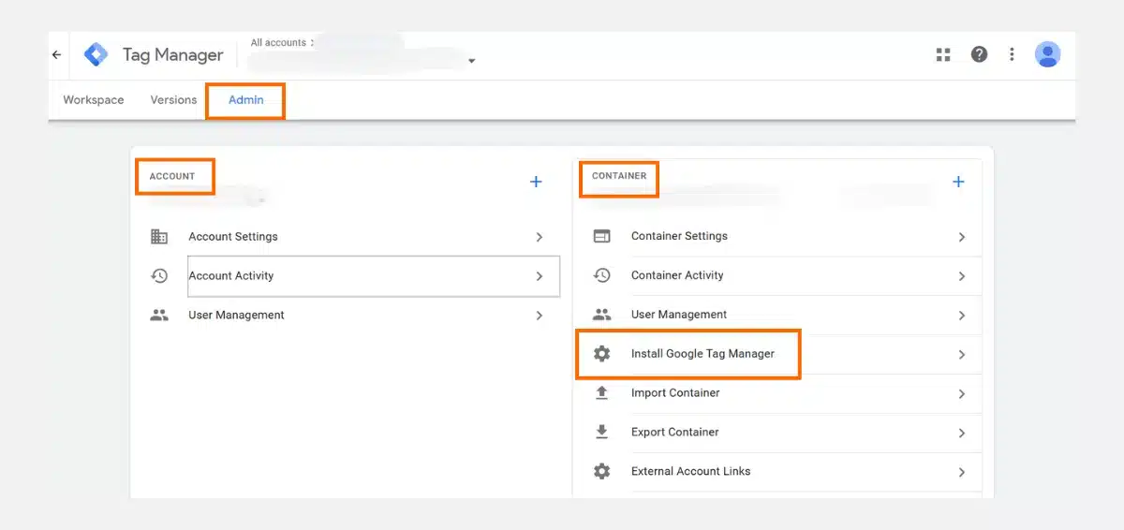
Task: Expand the Container Activity chevron
Action: coord(962,276)
